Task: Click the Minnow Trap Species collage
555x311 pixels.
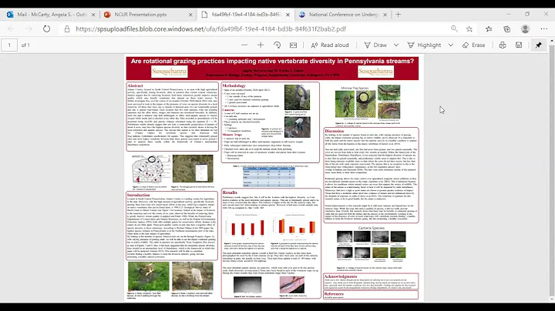Action: (368, 102)
